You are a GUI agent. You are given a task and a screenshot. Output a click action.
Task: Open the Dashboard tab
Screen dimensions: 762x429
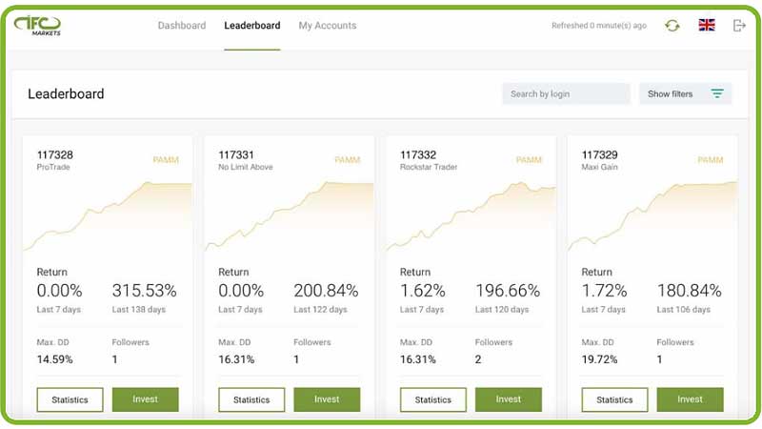pyautogui.click(x=181, y=26)
